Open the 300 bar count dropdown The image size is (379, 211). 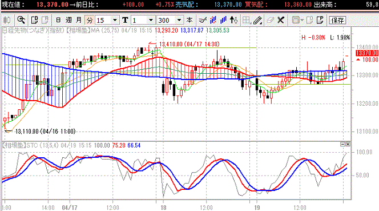point(179,20)
